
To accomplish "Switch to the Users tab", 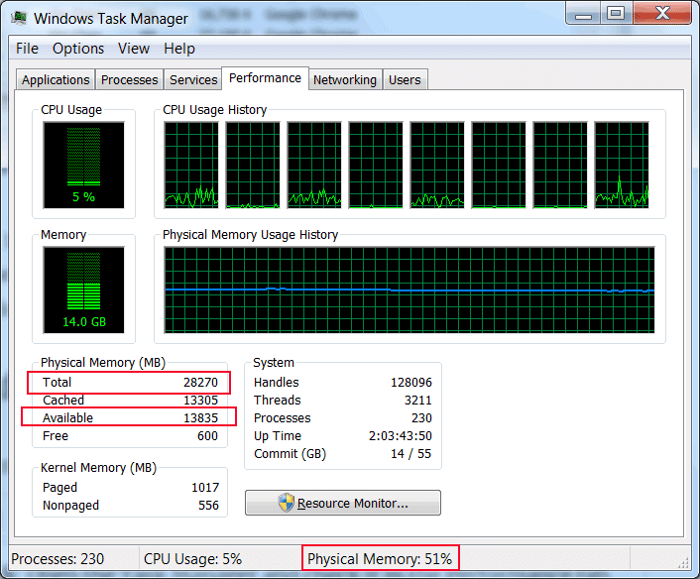I will pos(405,80).
